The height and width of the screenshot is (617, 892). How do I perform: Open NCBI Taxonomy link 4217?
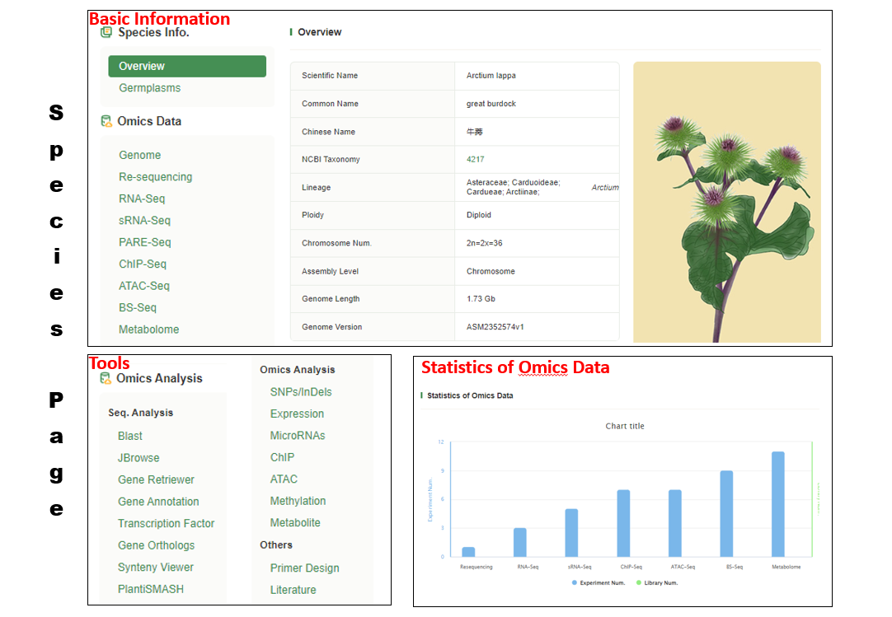[475, 160]
